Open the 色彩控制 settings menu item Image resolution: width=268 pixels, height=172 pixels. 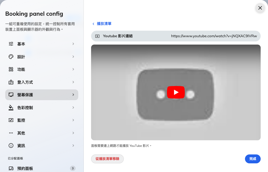point(42,107)
